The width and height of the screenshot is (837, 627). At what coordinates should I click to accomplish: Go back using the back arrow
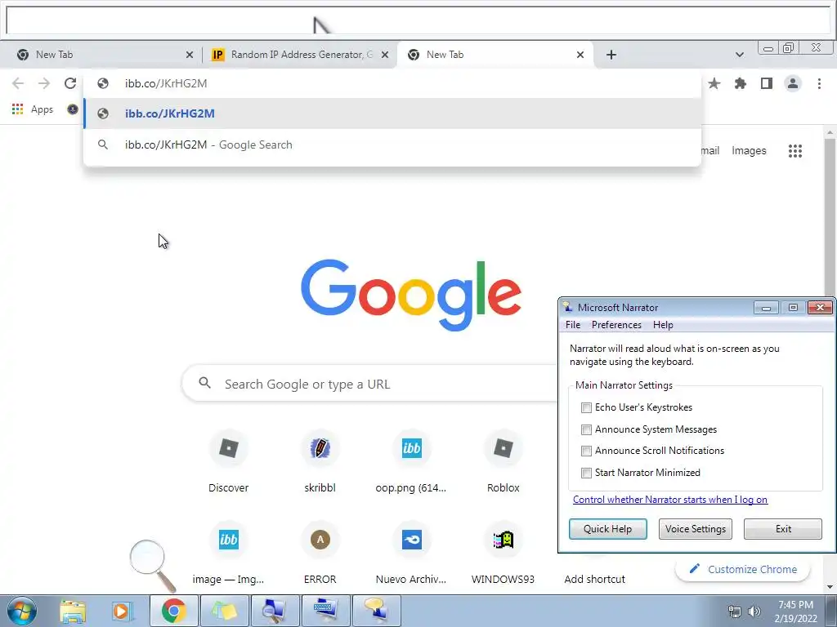click(x=18, y=83)
